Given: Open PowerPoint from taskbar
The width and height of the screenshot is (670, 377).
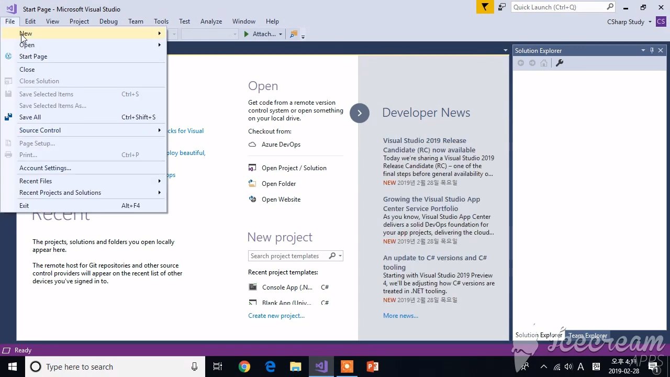Looking at the screenshot, I should pyautogui.click(x=373, y=367).
